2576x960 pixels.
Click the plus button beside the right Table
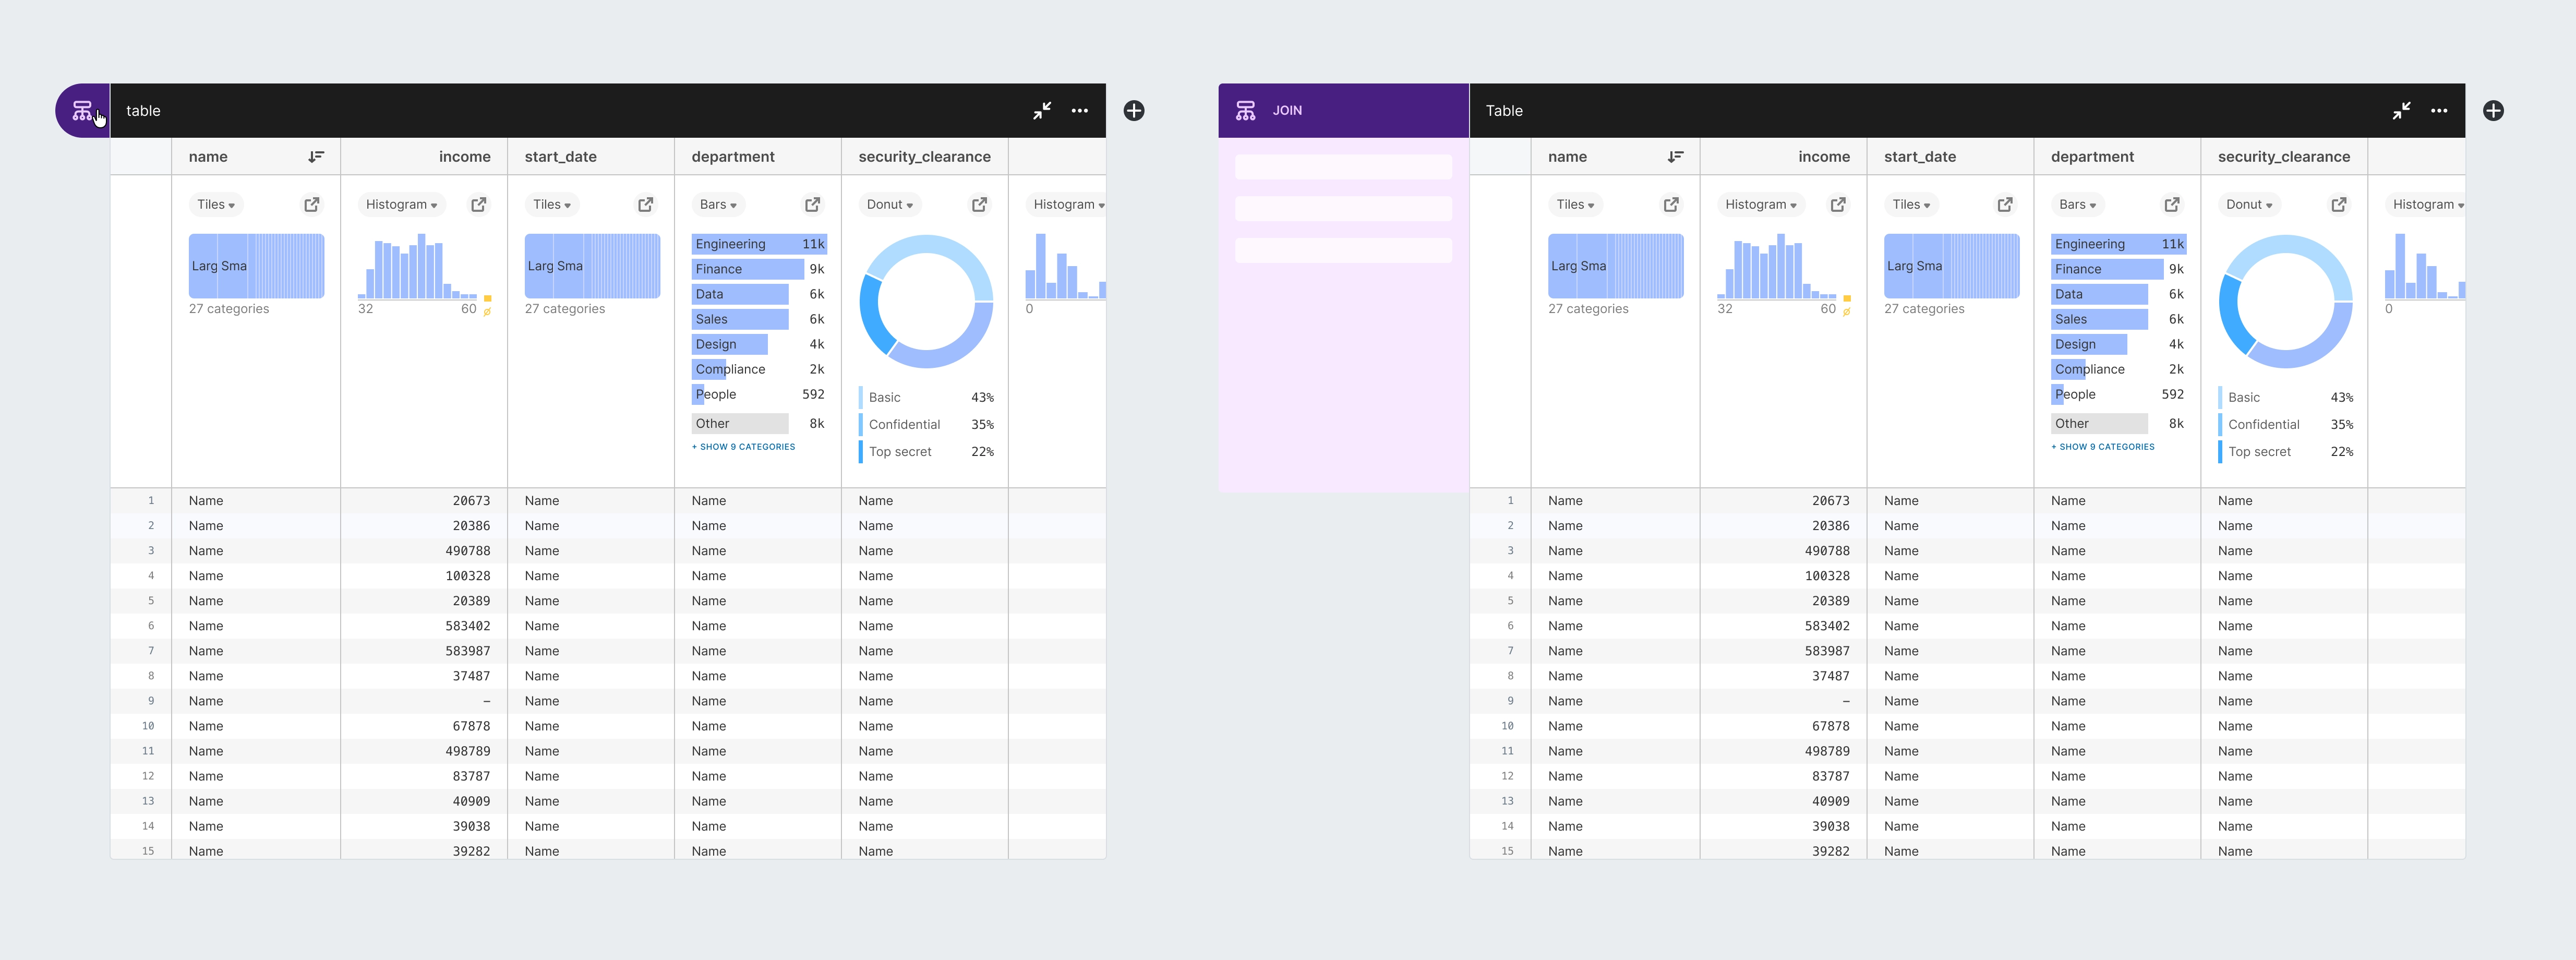click(2493, 111)
